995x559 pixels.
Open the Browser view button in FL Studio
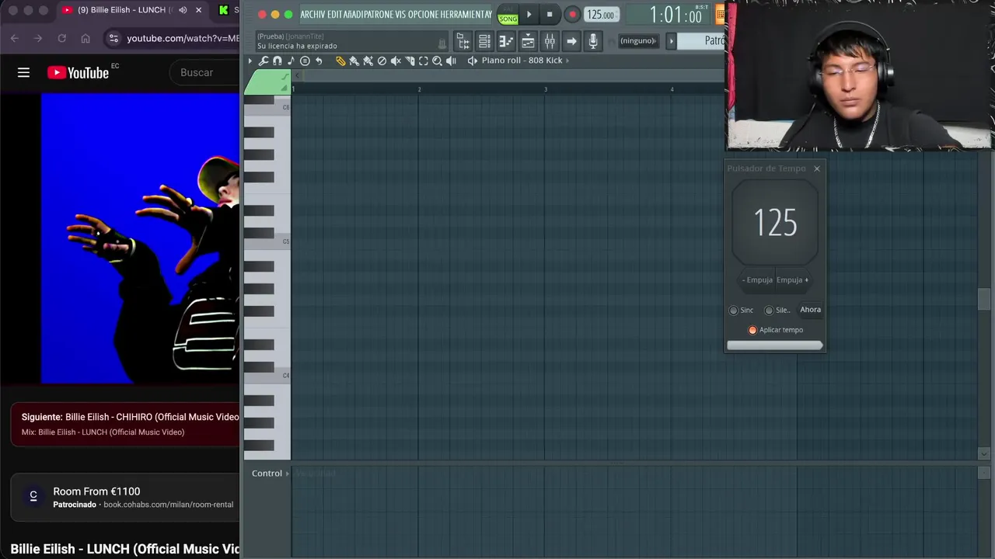click(x=463, y=40)
